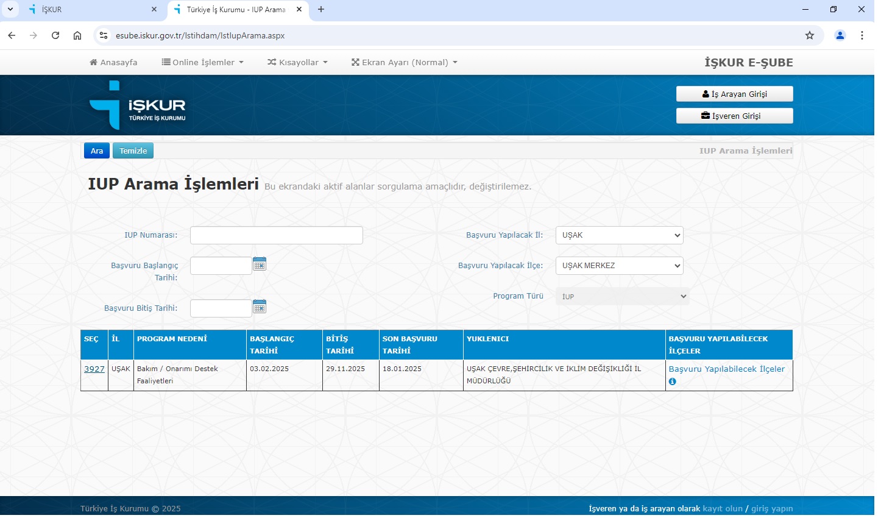Click info icon under Başvuru Yapılabilecek İlçeler
The image size is (881, 518).
(673, 382)
